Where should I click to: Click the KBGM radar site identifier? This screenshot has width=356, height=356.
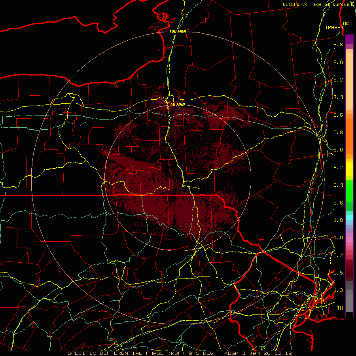pos(232,353)
